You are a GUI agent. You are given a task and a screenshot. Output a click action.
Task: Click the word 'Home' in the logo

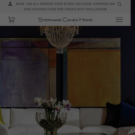point(86,20)
